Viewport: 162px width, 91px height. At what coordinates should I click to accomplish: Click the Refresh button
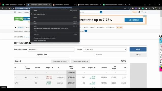pyautogui.click(x=138, y=55)
